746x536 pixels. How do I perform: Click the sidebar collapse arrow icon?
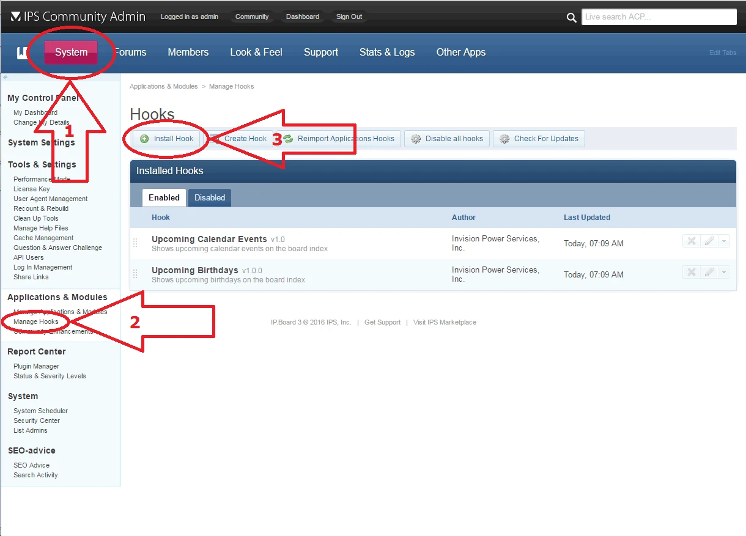pos(6,78)
